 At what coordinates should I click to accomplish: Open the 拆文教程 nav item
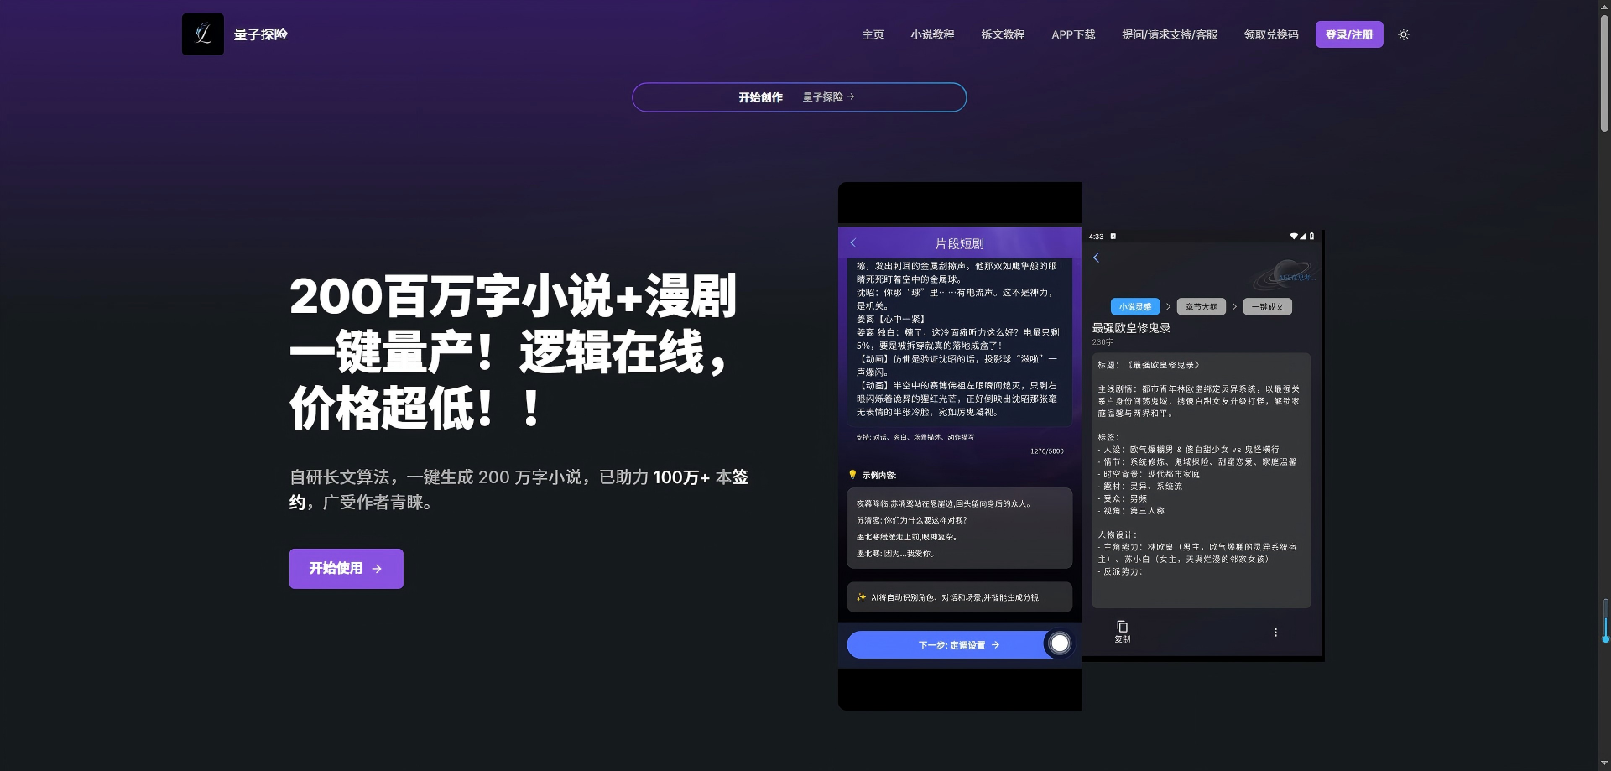pyautogui.click(x=1003, y=34)
